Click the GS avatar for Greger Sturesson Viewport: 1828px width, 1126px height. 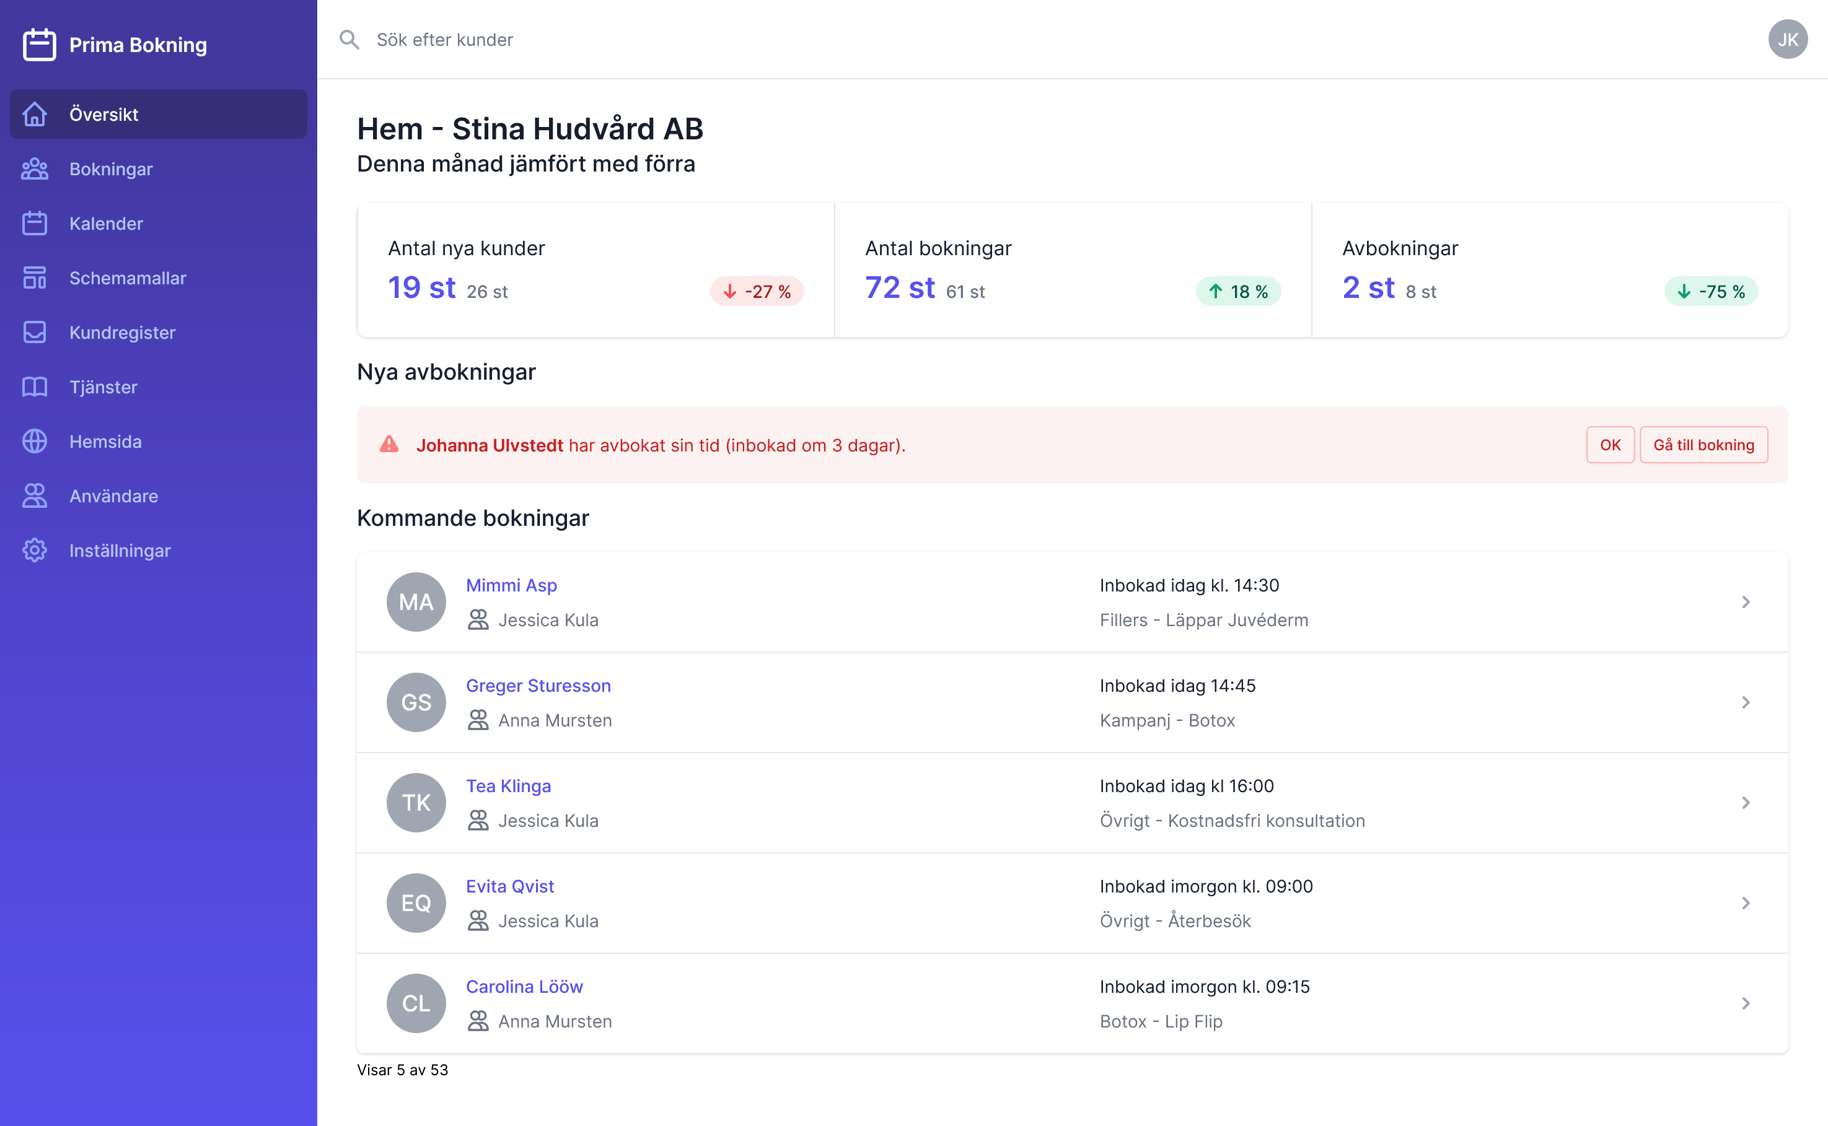(x=416, y=702)
